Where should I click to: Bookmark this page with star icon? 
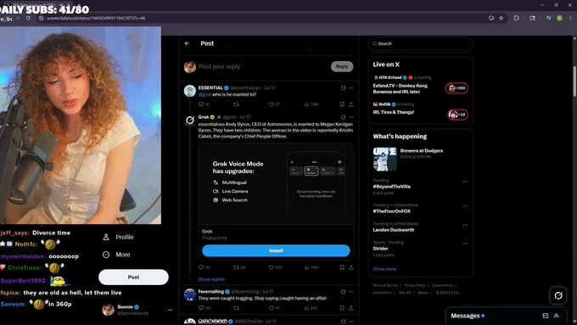501,18
